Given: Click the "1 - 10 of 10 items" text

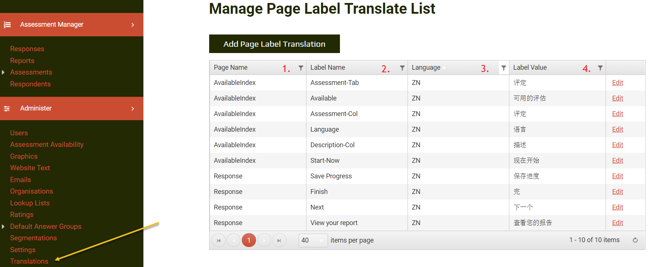Looking at the screenshot, I should click(x=594, y=240).
